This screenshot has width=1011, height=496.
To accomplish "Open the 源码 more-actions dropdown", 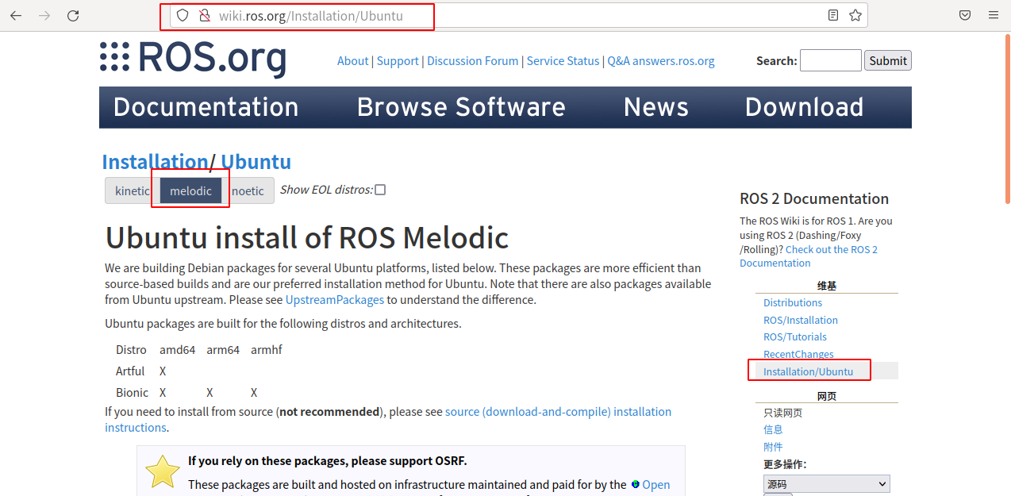I will 827,483.
